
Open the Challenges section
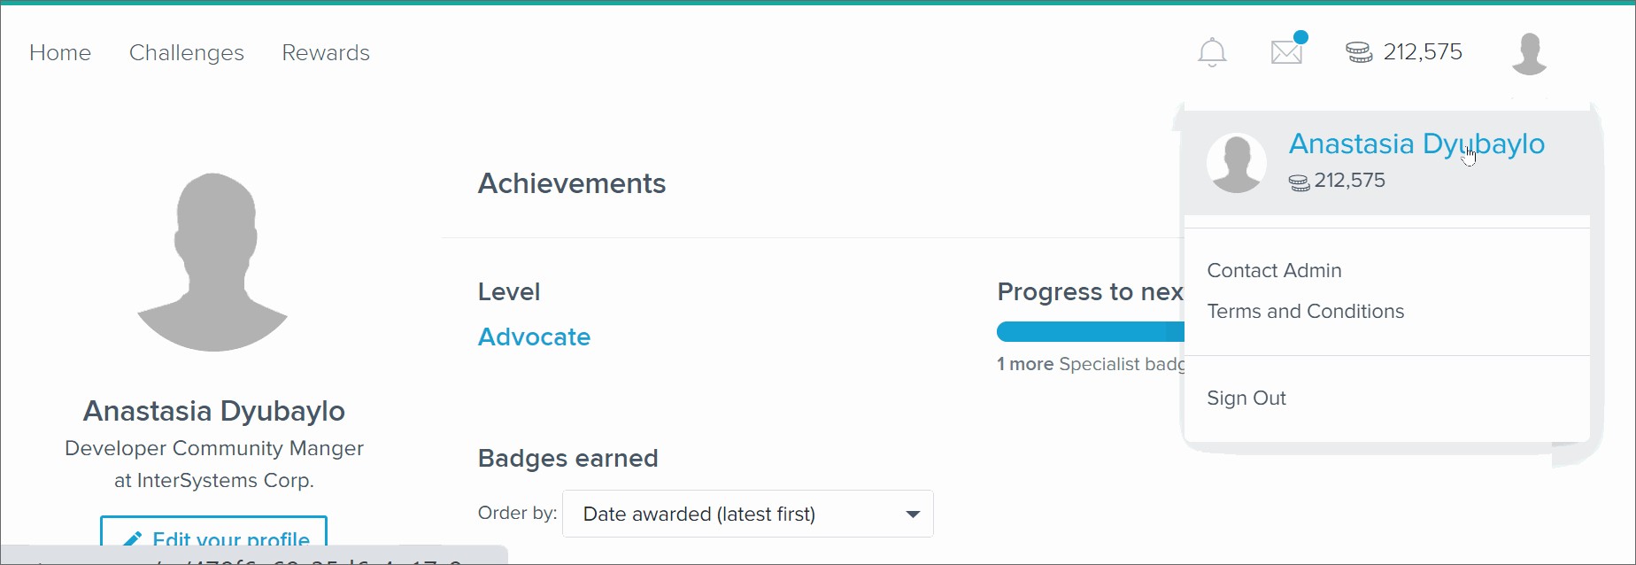tap(187, 53)
